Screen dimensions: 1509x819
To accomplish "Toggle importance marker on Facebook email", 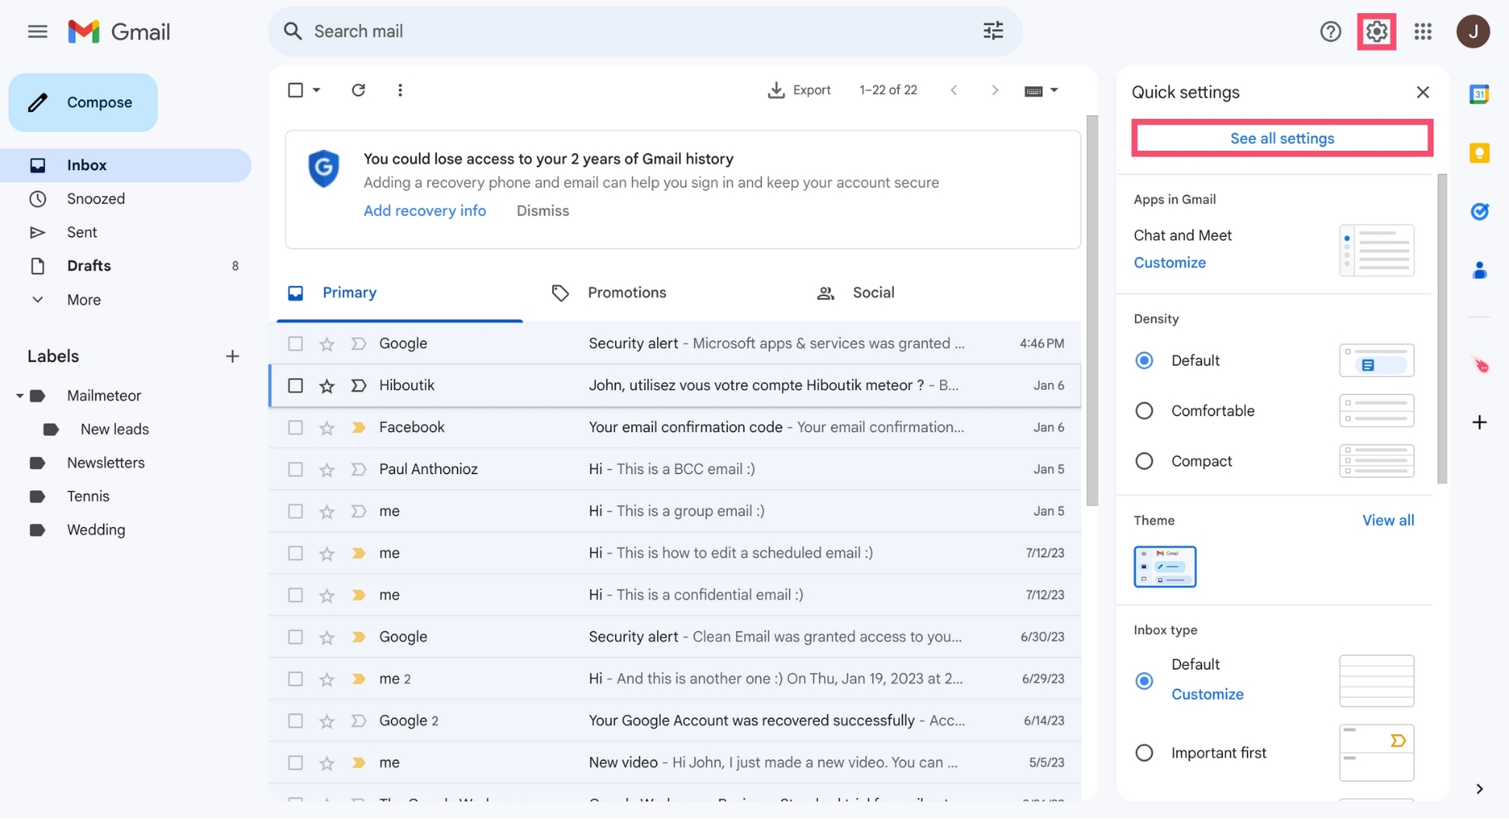I will point(358,427).
